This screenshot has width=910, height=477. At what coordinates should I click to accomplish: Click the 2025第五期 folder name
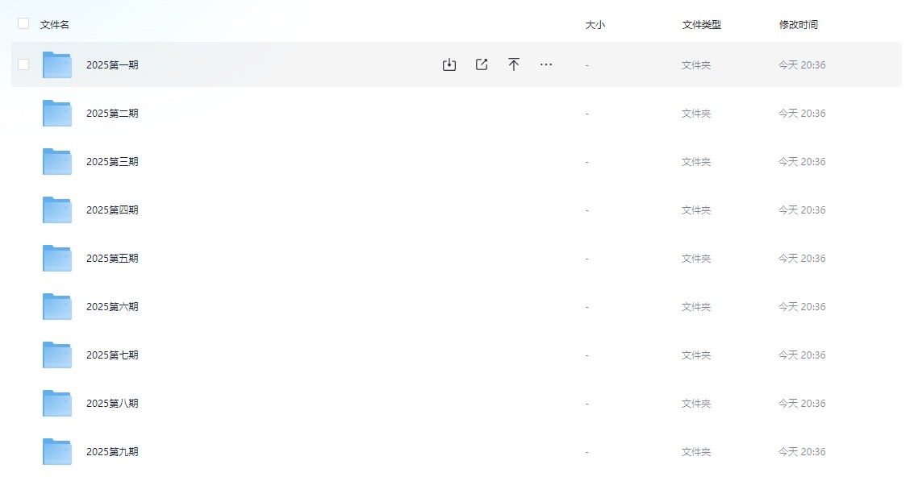pos(113,259)
